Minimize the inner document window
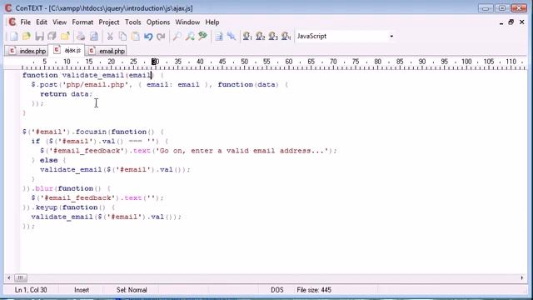Viewport: 533px width, 300px height. [501, 22]
